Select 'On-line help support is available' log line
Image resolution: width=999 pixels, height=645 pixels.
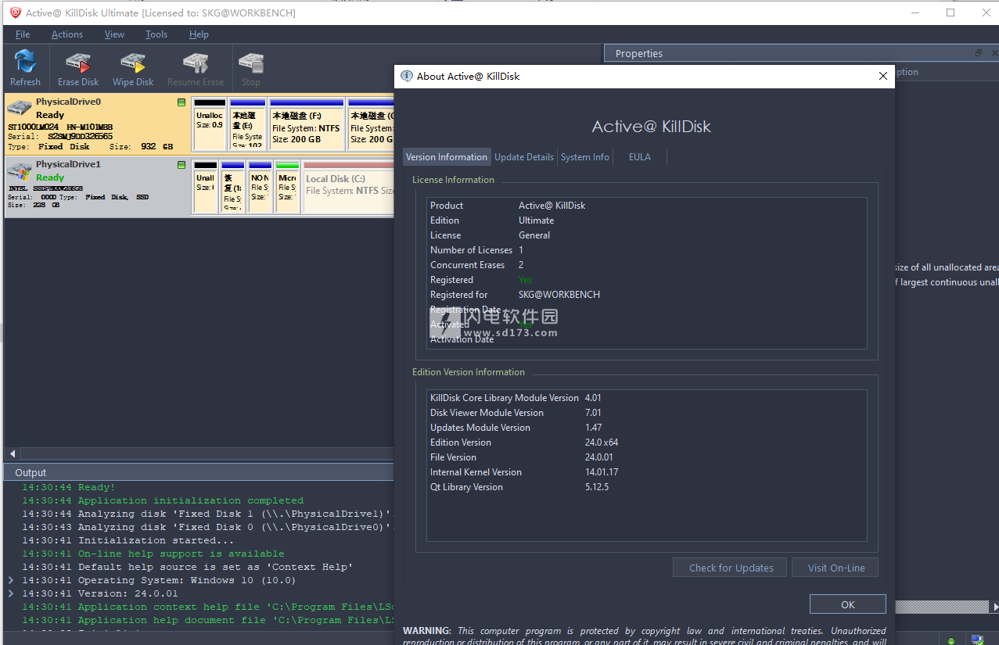click(x=153, y=554)
